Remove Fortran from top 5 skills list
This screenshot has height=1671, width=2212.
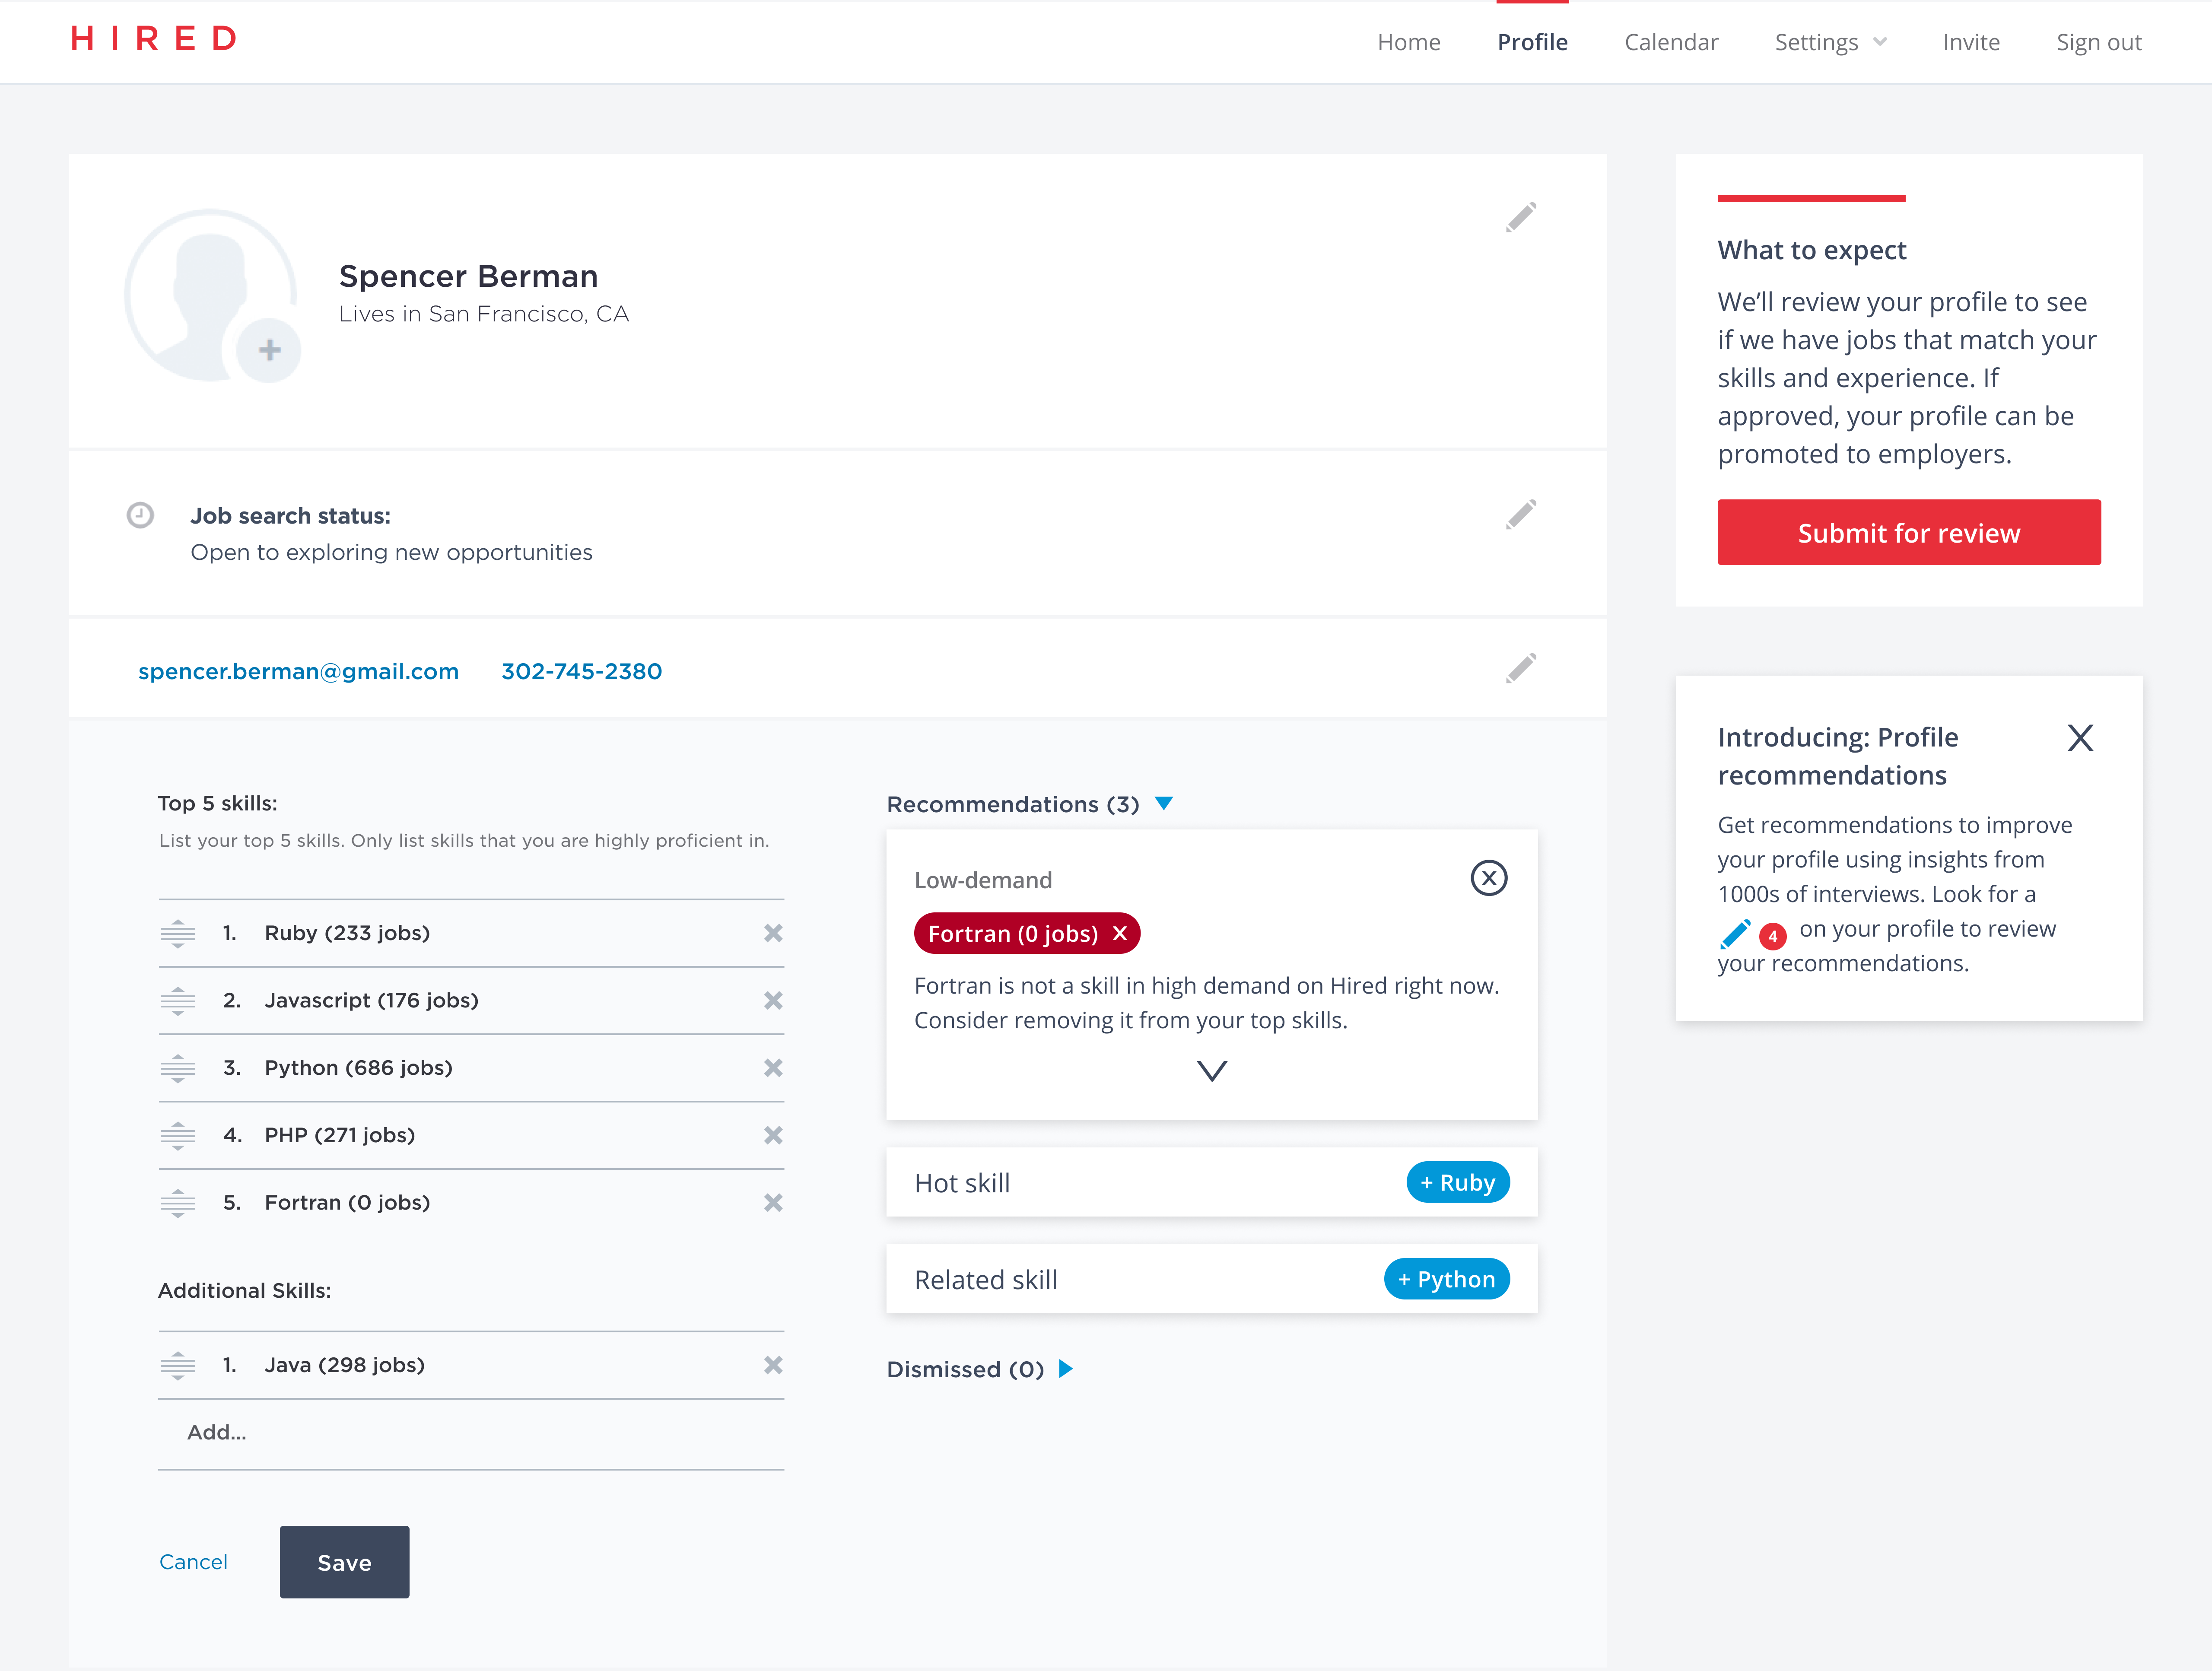(773, 1202)
